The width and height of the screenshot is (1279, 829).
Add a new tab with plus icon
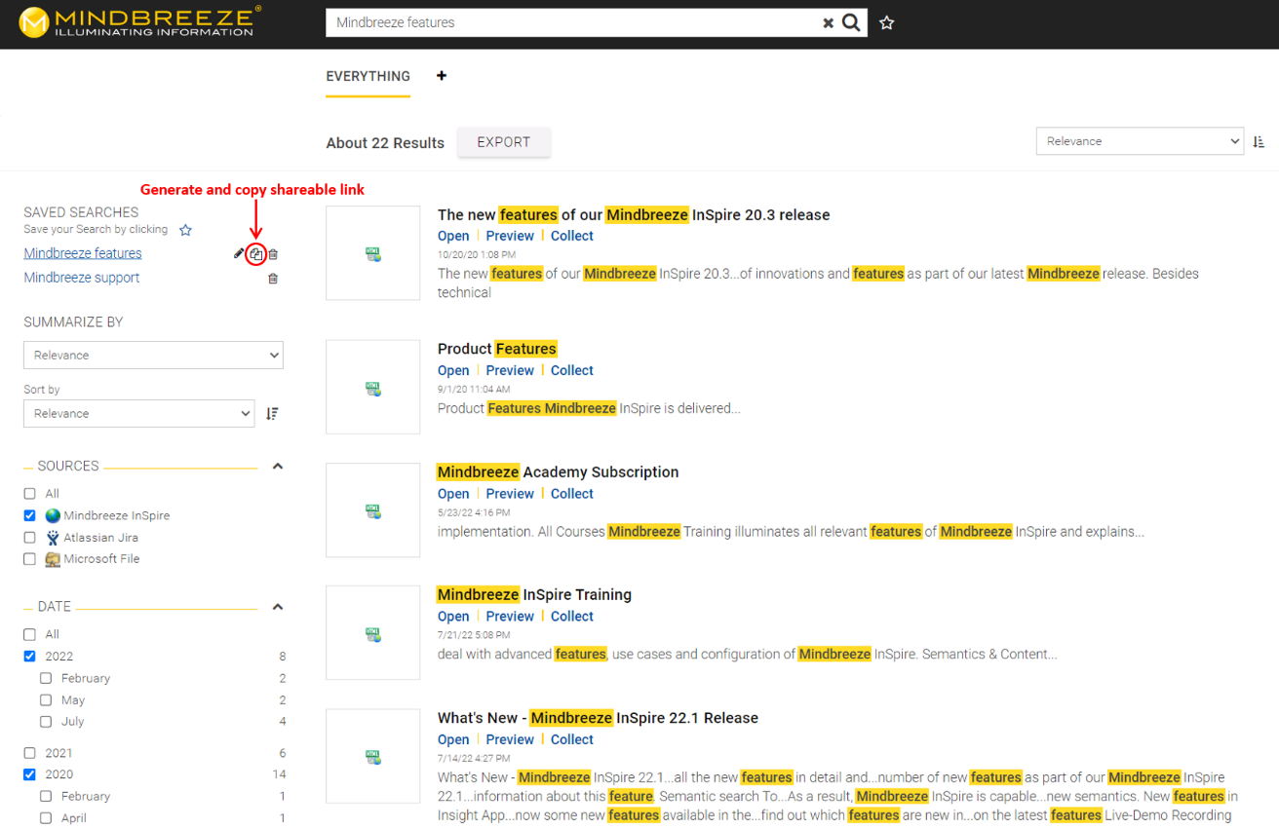[x=442, y=76]
